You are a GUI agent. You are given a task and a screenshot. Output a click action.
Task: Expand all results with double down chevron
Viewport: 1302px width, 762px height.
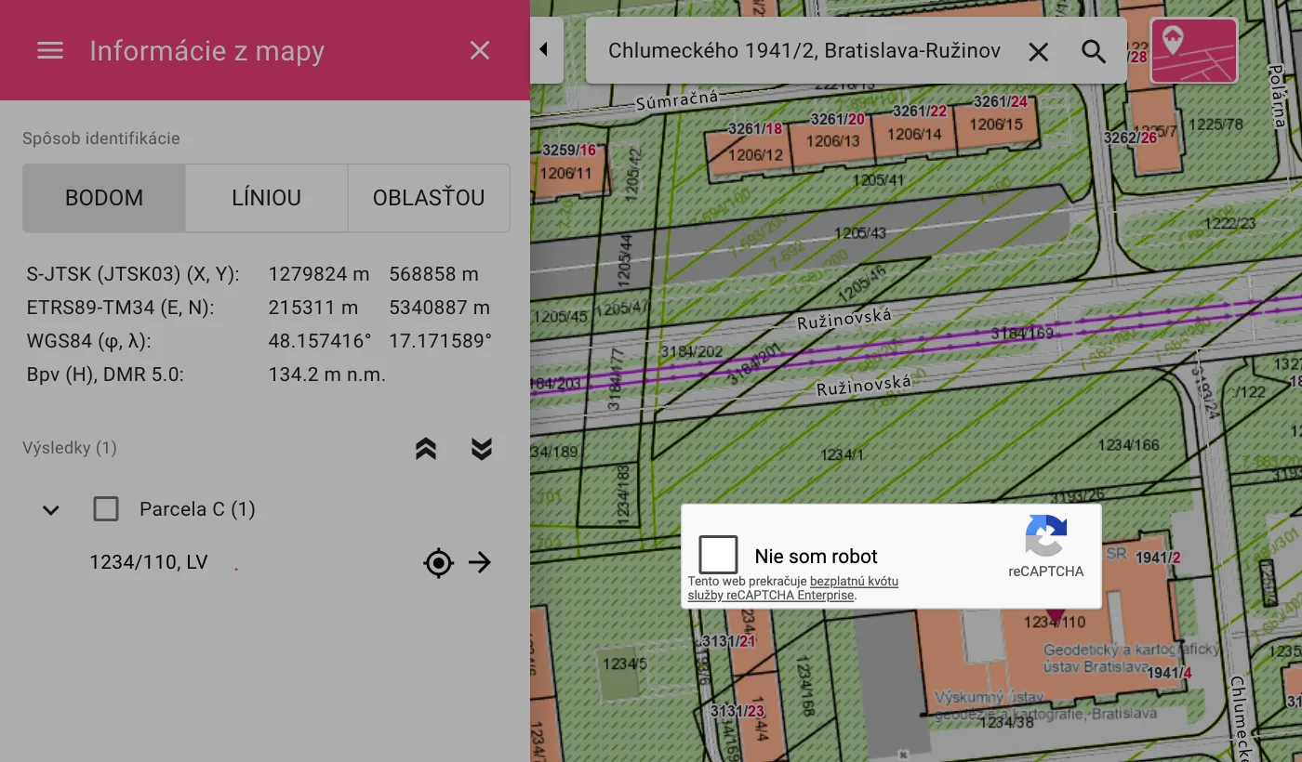pos(481,449)
